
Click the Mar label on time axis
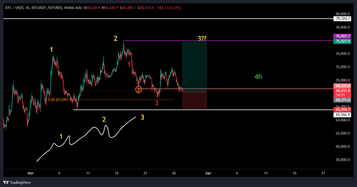[x=31, y=173]
